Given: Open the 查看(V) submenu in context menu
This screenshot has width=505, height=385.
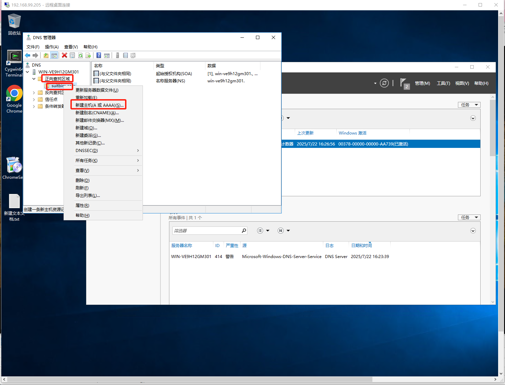Looking at the screenshot, I should coord(103,170).
